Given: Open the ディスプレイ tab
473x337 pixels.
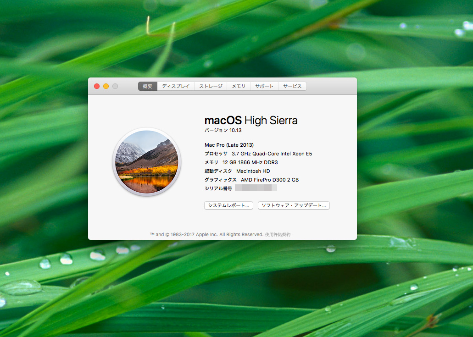Looking at the screenshot, I should (176, 86).
